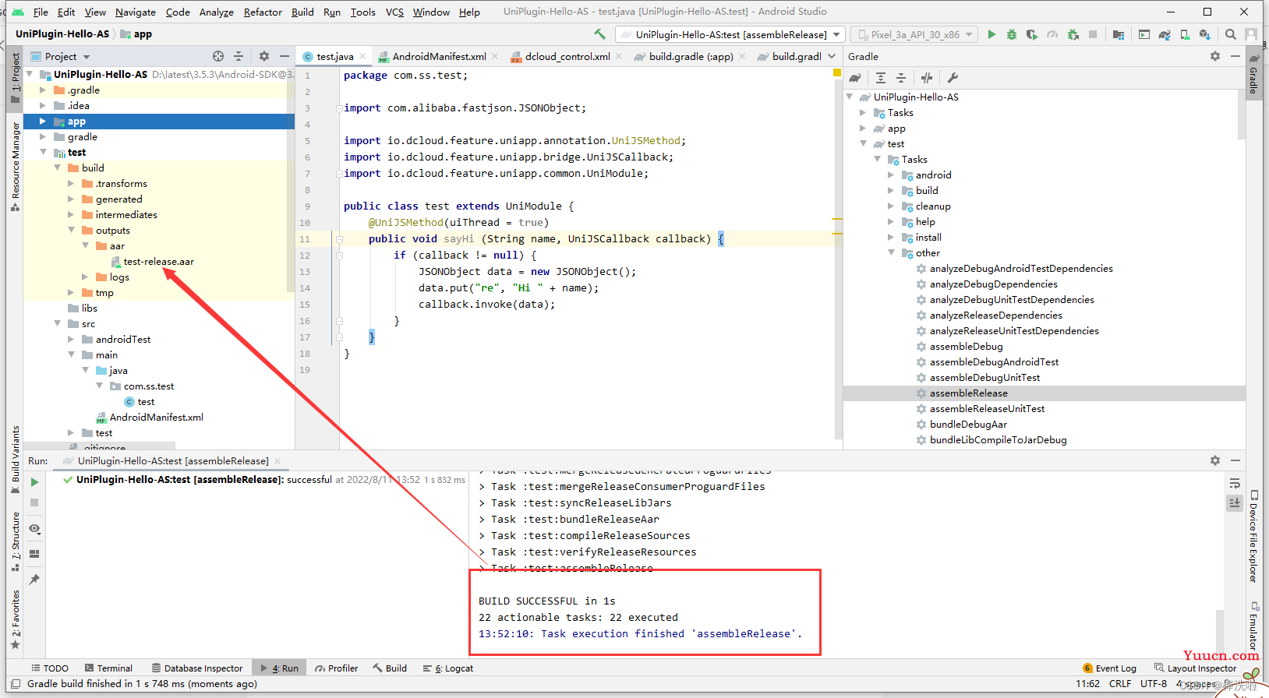Collapse the 'other' Gradle tasks group
The width and height of the screenshot is (1269, 698).
pos(891,253)
